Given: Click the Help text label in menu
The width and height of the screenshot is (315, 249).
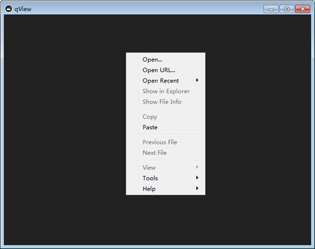Looking at the screenshot, I should click(x=149, y=189).
